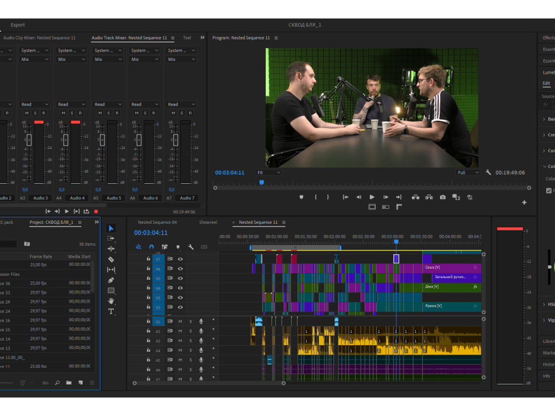
Task: Solo Audio 4 in Audio Track Mixer
Action: tap(72, 113)
